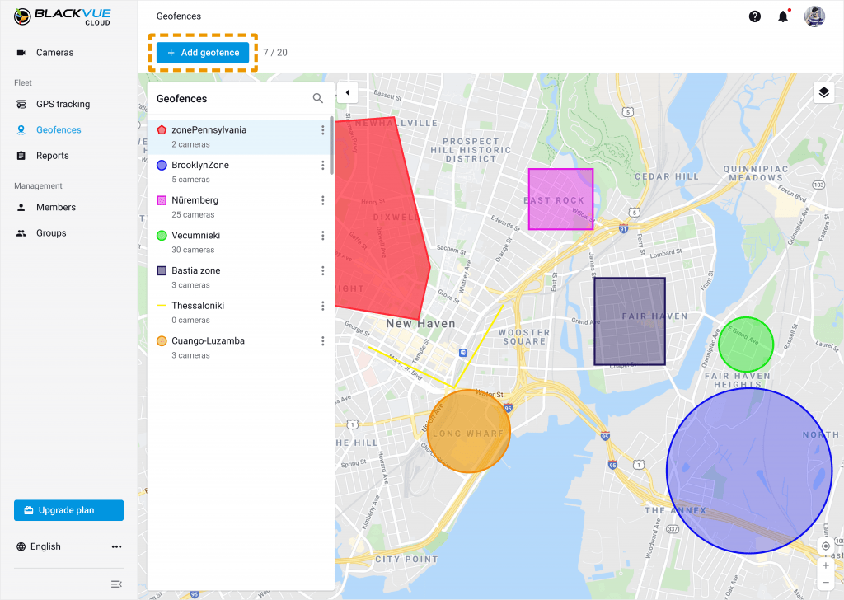Click the Reports clipboard icon
Screen dimensions: 844x600
pos(21,156)
